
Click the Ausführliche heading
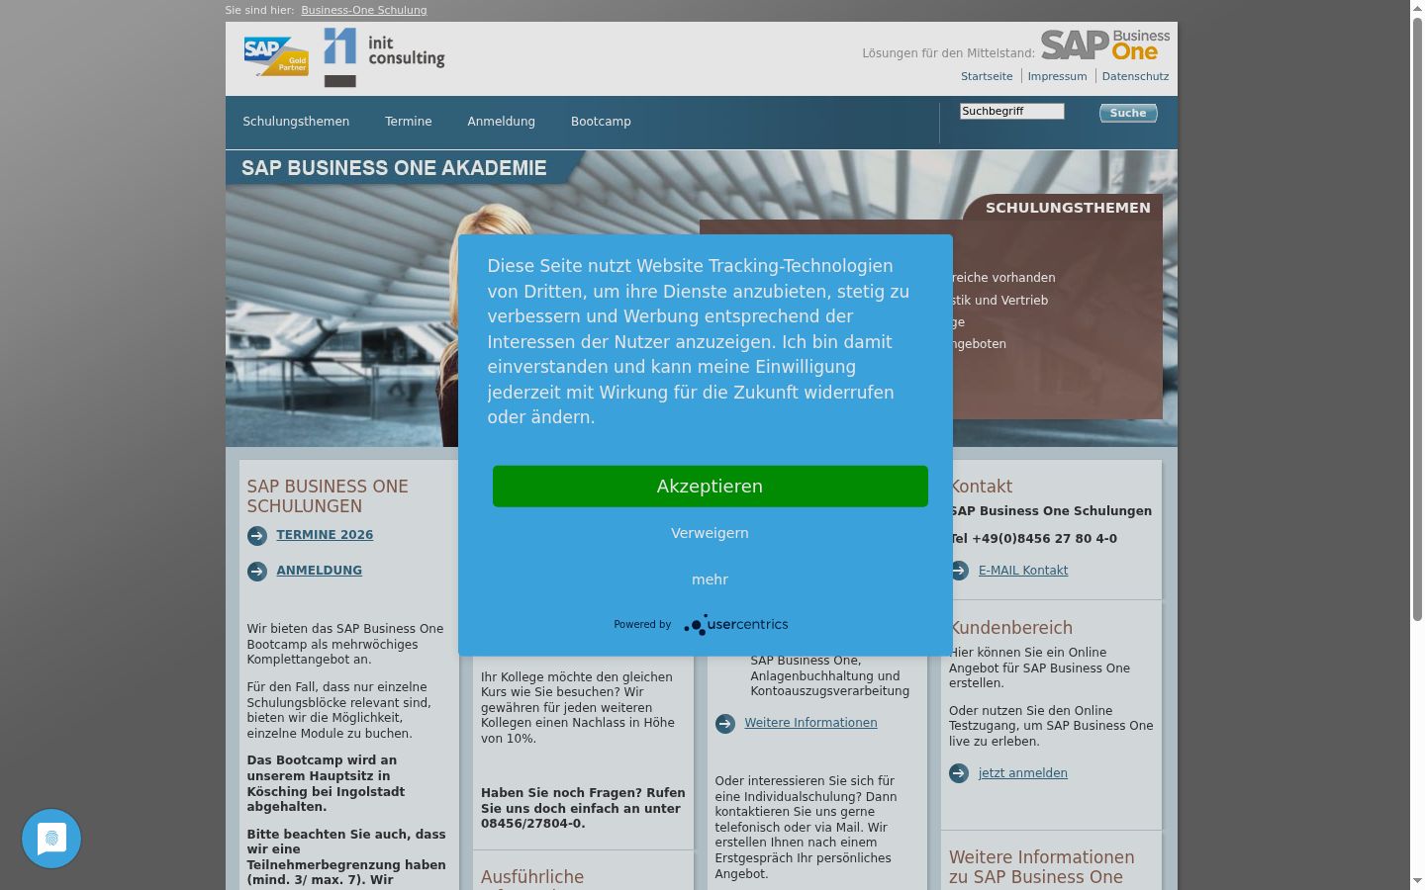(x=532, y=877)
